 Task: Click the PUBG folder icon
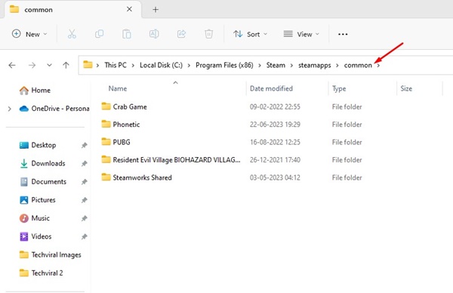[x=106, y=141]
